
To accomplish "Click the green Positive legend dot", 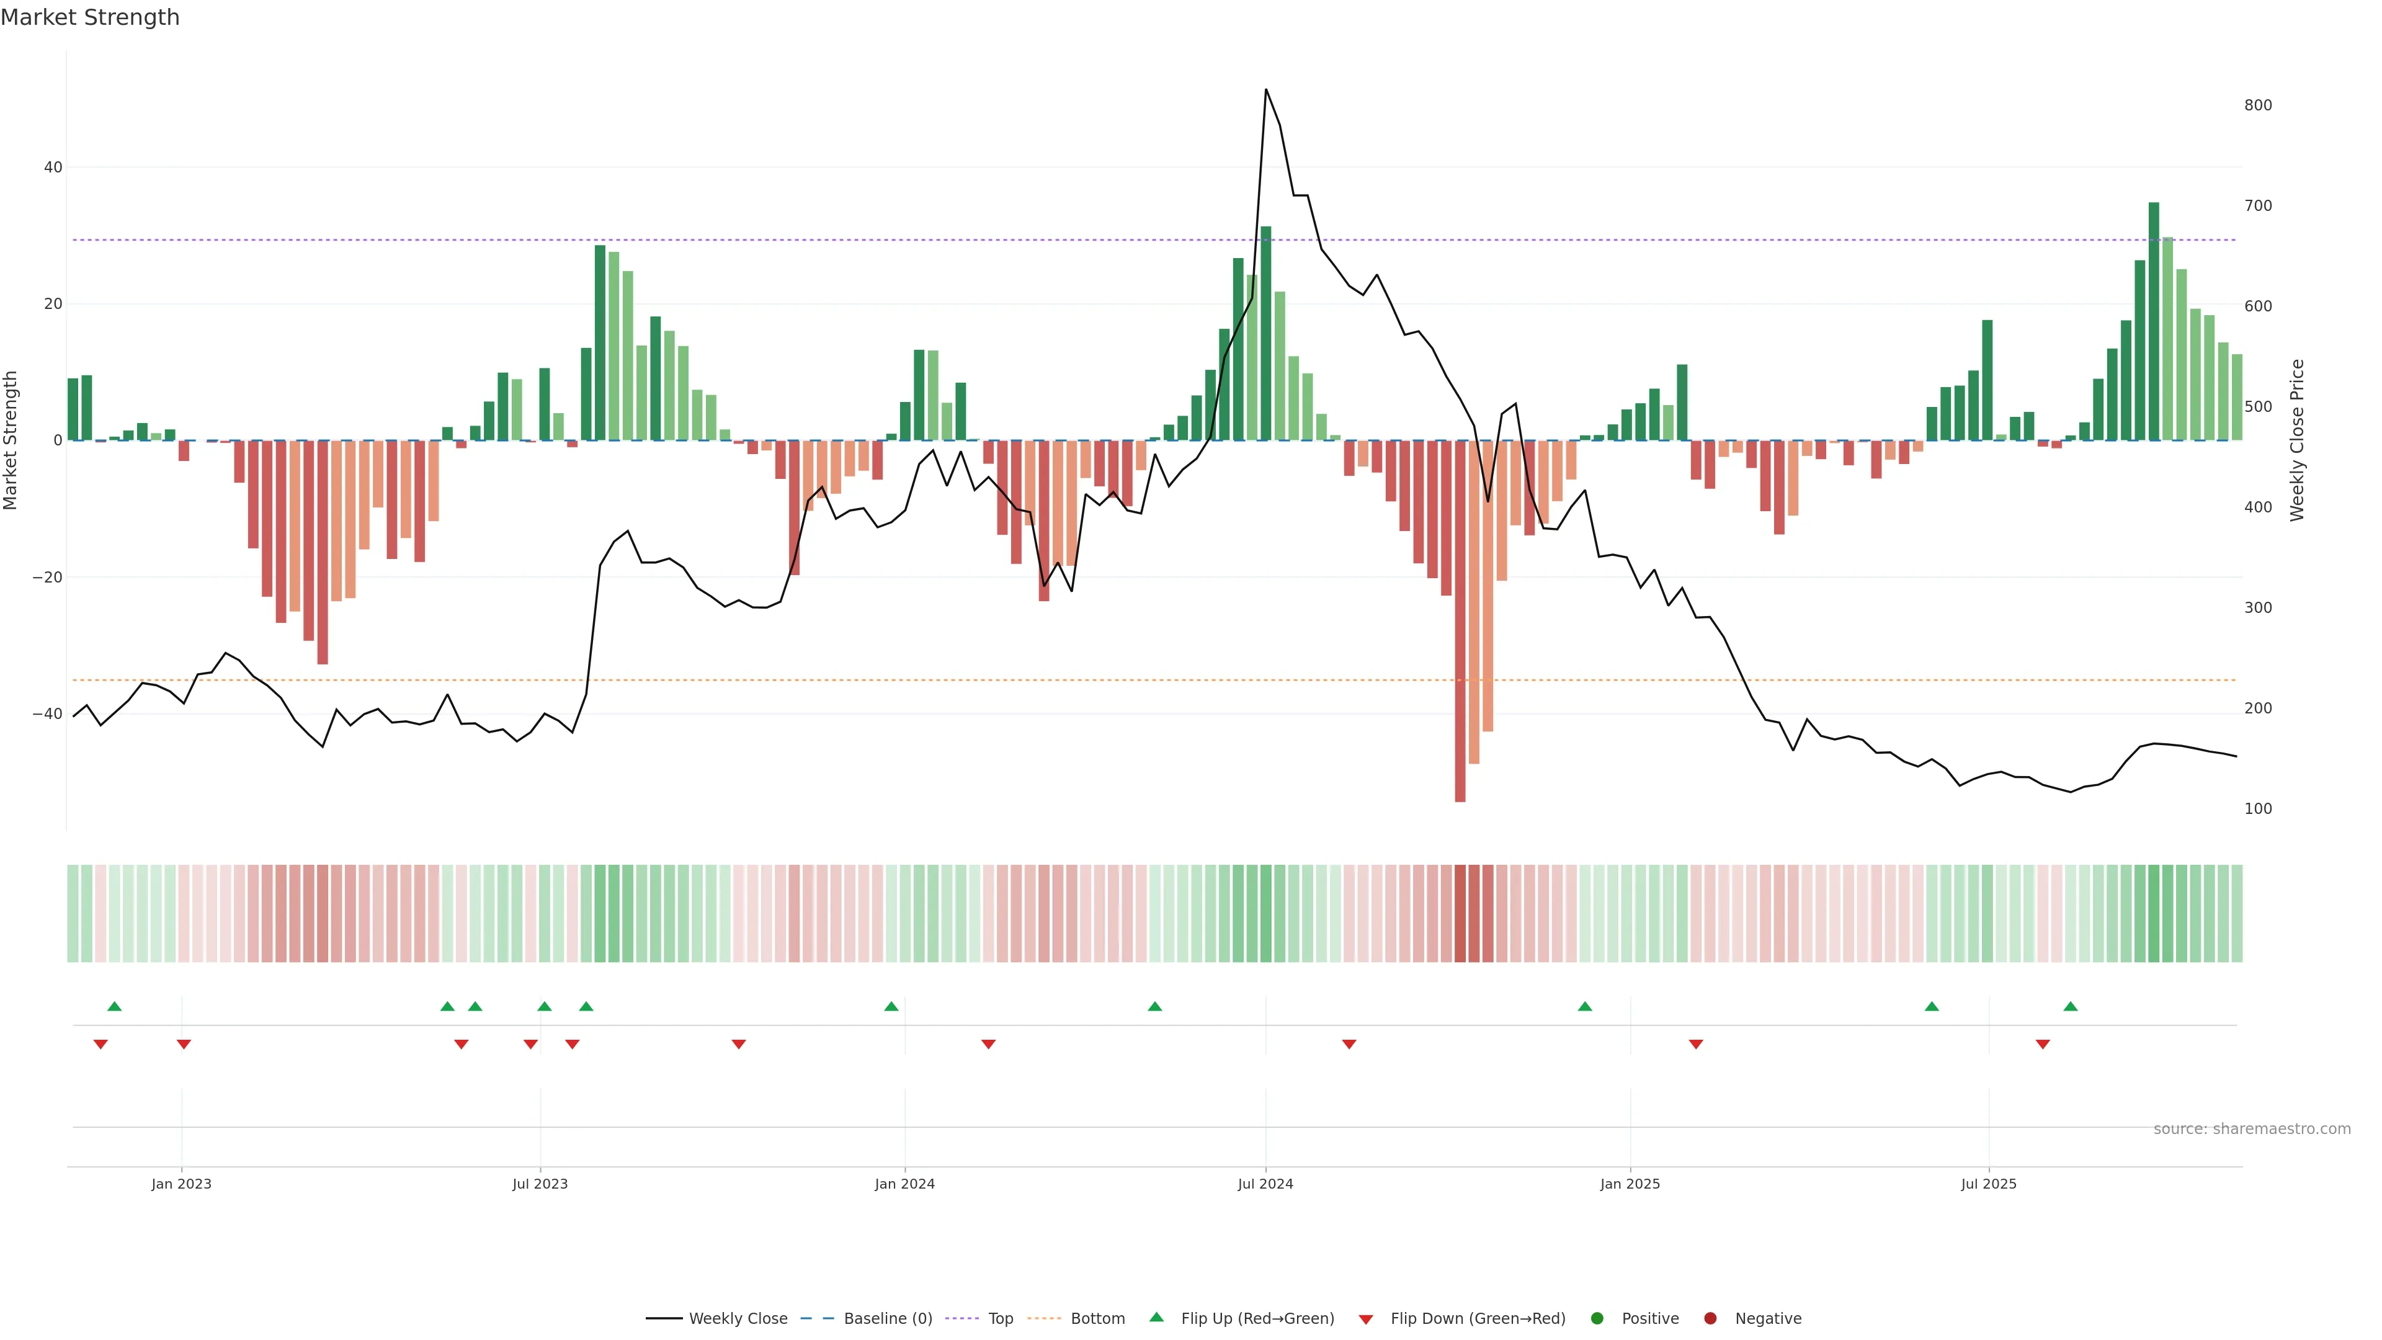I will [x=1597, y=1319].
